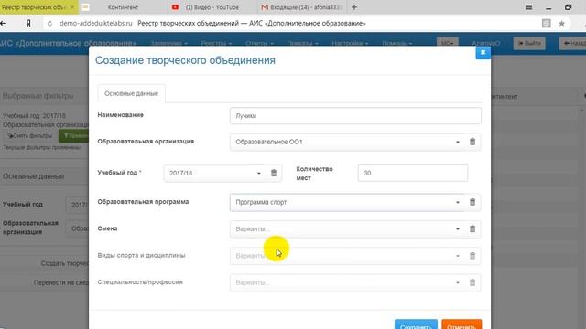Viewport: 586px width, 329px height.
Task: Open the МО dropdown in the header
Action: tap(448, 43)
